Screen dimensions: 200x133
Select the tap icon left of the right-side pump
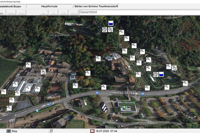tap(168, 66)
